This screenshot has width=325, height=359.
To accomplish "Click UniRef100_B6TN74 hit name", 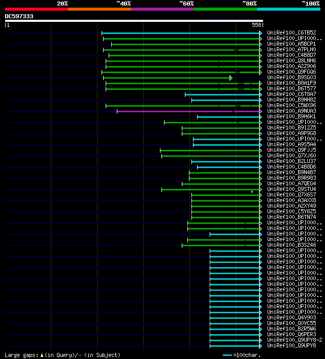I will point(291,217).
